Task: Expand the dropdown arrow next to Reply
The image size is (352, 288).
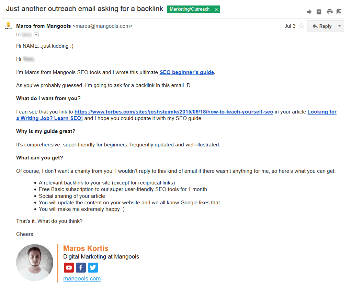Action: click(339, 26)
